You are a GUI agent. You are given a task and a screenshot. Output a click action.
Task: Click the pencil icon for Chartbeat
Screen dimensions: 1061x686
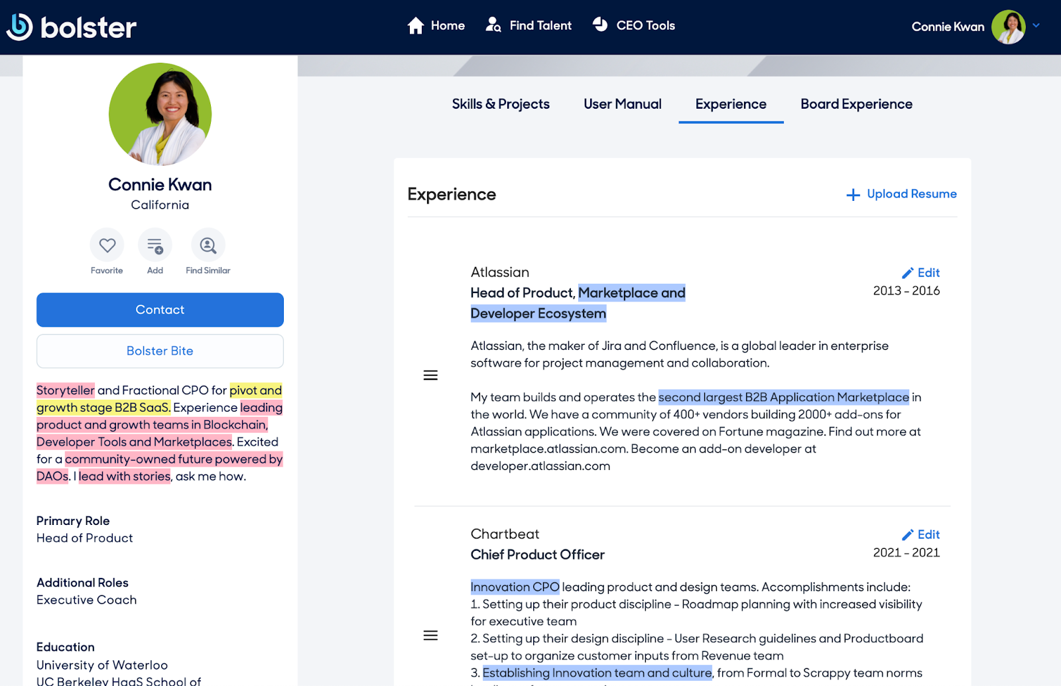[908, 535]
